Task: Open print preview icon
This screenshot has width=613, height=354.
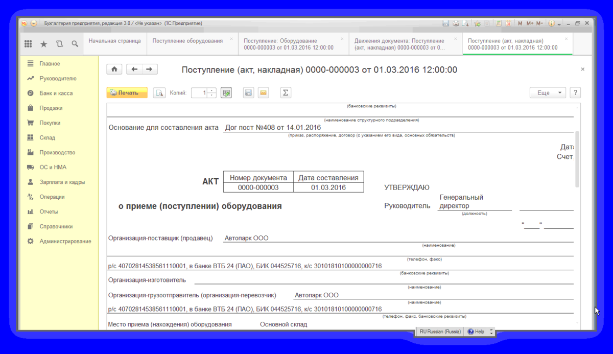Action: point(159,93)
